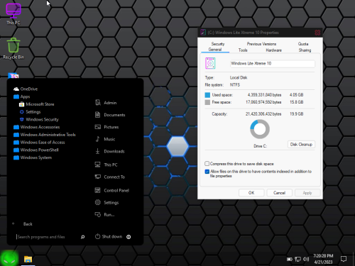Expand the Windows Accessories folder
Viewport: 355px width, 266px height.
pyautogui.click(x=37, y=127)
